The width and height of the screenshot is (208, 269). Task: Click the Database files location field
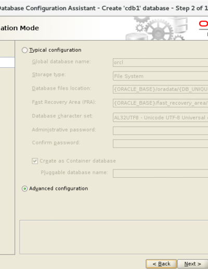tap(160, 89)
